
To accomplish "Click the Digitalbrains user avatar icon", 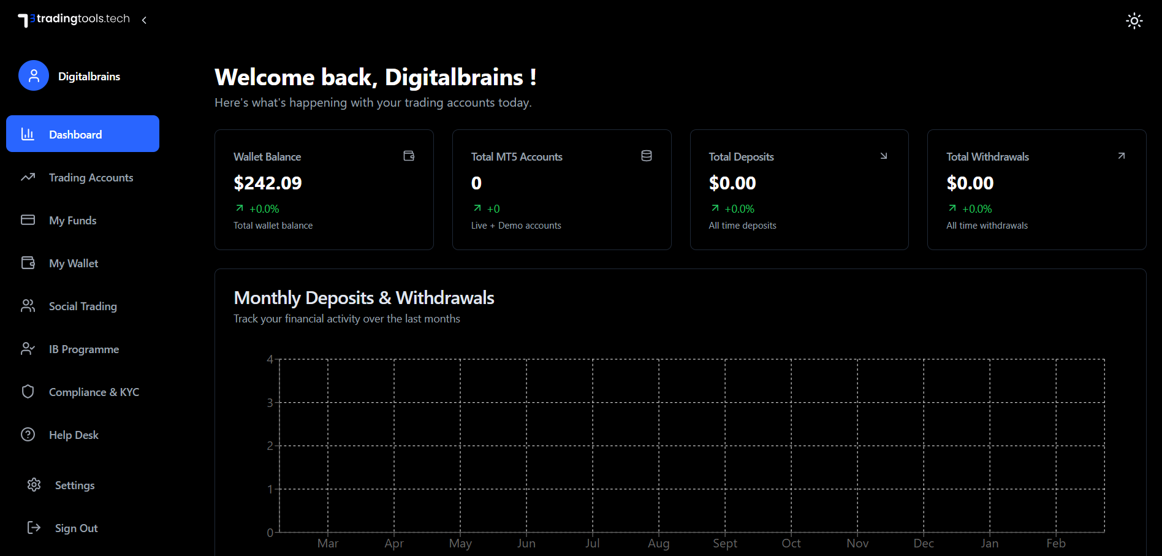I will pyautogui.click(x=34, y=75).
